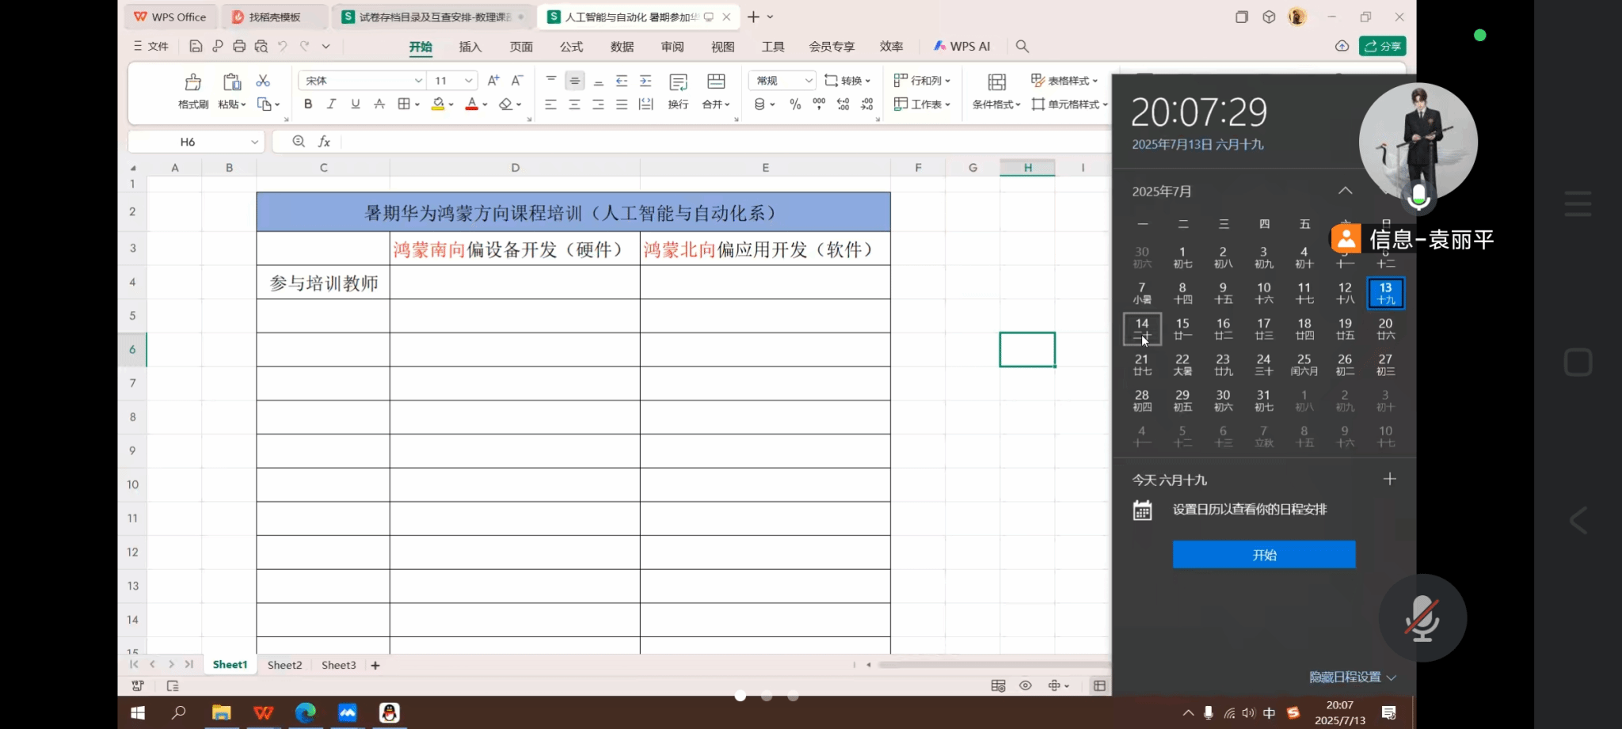Viewport: 1622px width, 729px height.
Task: Click the increase decimal places icon
Action: click(x=843, y=104)
